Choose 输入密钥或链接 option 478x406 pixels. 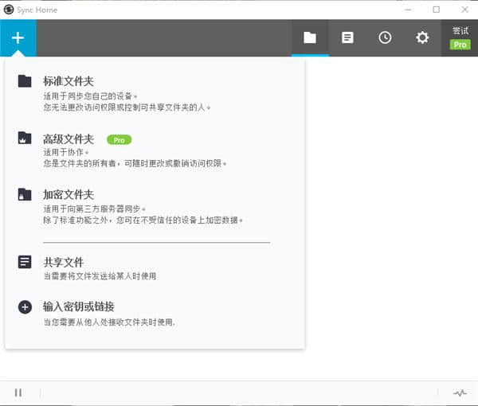click(79, 306)
